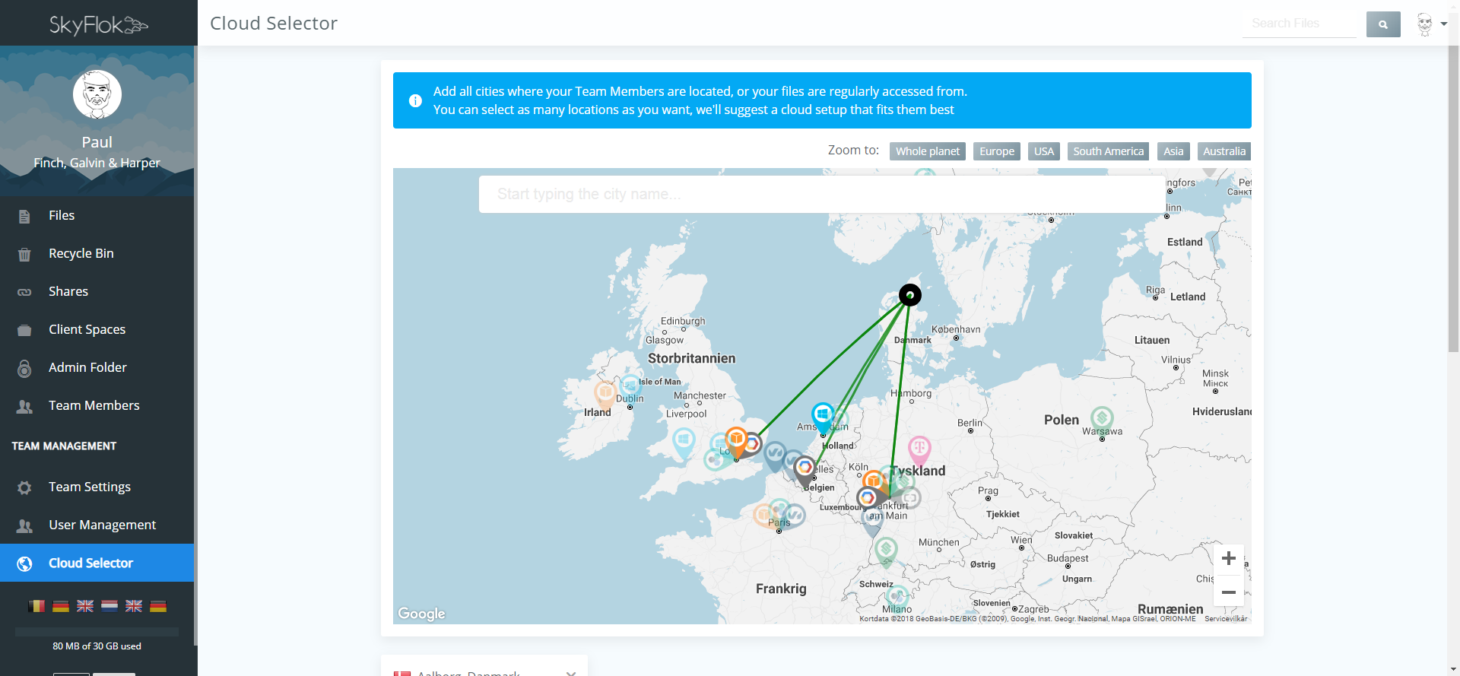Image resolution: width=1460 pixels, height=676 pixels.
Task: Click the København label on map
Action: pos(956,329)
